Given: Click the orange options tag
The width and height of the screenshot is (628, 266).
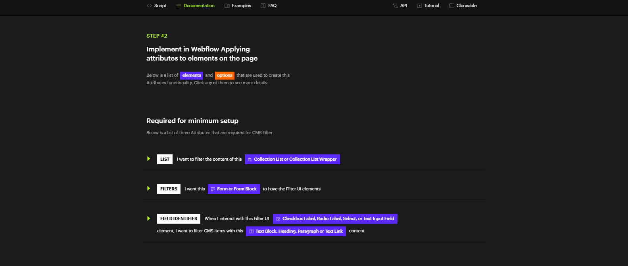Looking at the screenshot, I should pos(225,76).
